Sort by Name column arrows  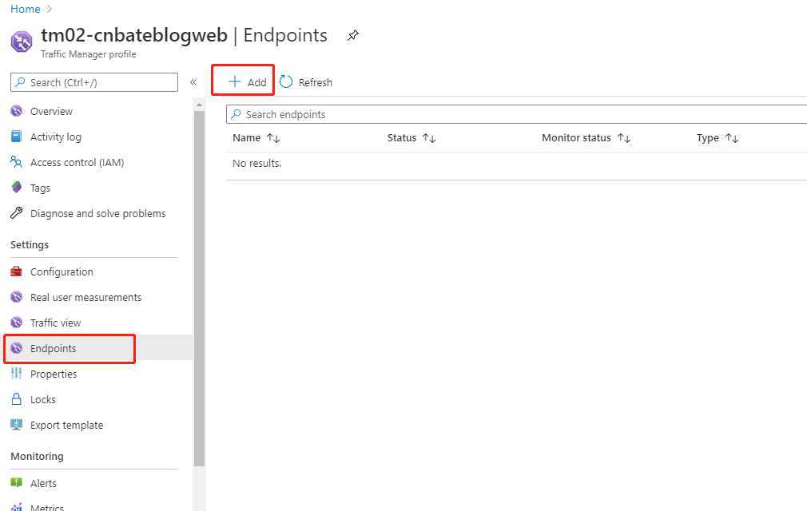tap(273, 138)
